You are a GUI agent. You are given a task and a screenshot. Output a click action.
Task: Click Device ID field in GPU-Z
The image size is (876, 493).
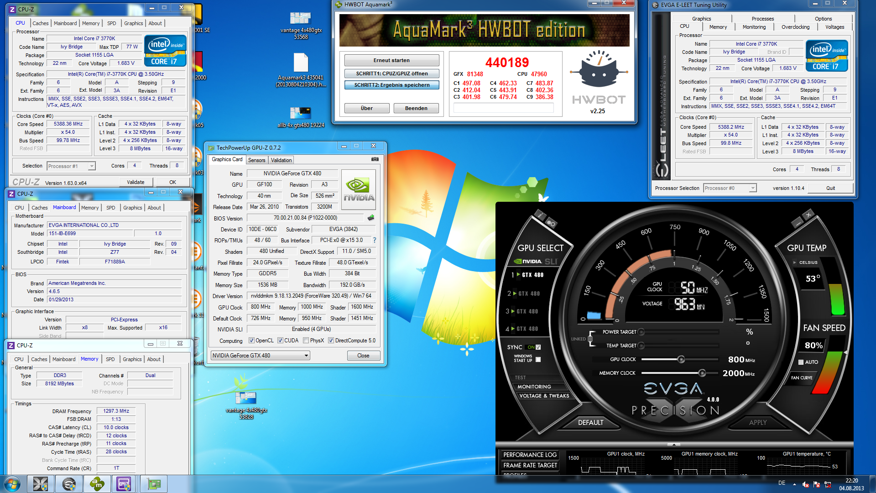click(x=263, y=229)
